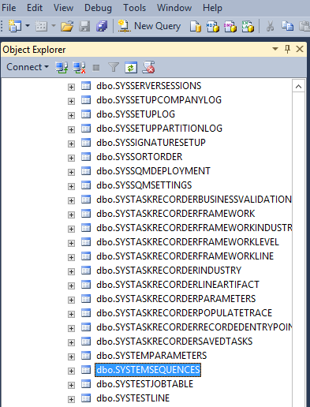The image size is (310, 407).
Task: Click the Analysis Services XMLA Query icon
Action: (248, 26)
